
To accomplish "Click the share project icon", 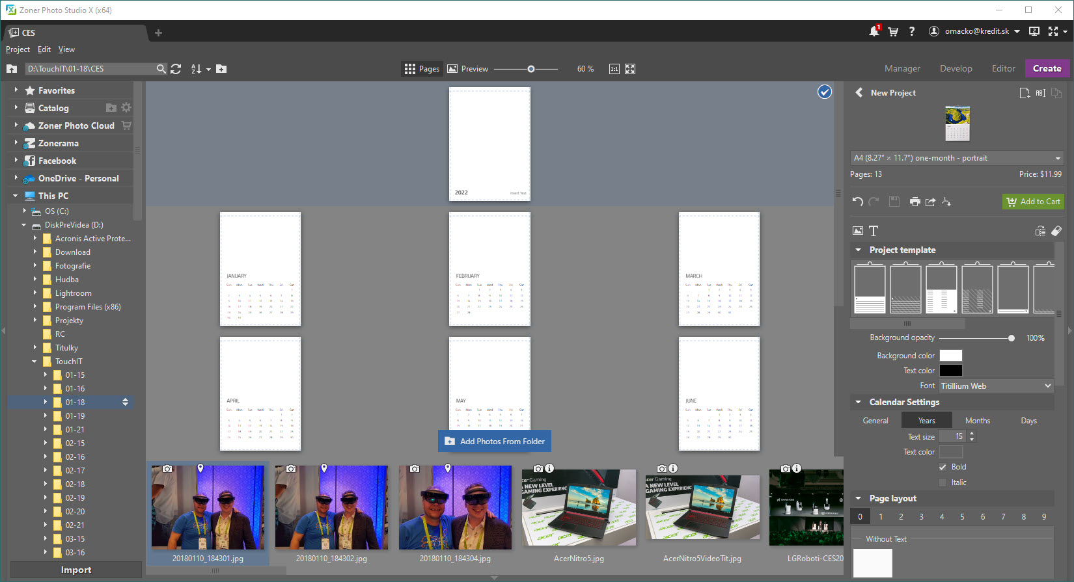I will (930, 202).
